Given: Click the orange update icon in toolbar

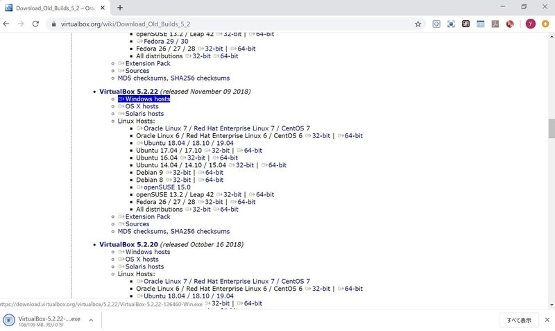Looking at the screenshot, I should 545,24.
